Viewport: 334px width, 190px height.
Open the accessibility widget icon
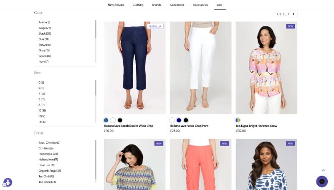pyautogui.click(x=8, y=182)
